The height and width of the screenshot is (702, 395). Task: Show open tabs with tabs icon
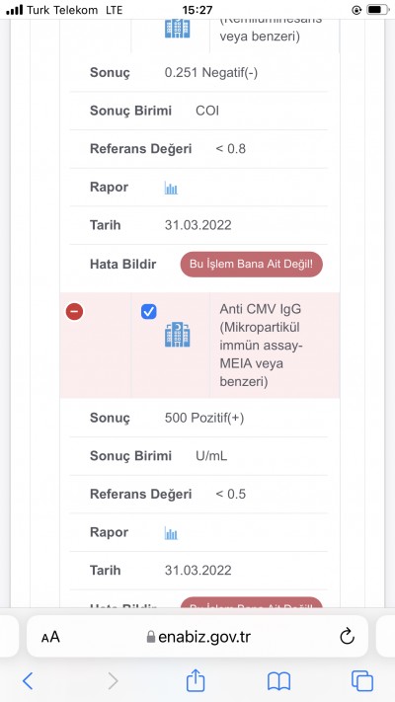click(362, 681)
